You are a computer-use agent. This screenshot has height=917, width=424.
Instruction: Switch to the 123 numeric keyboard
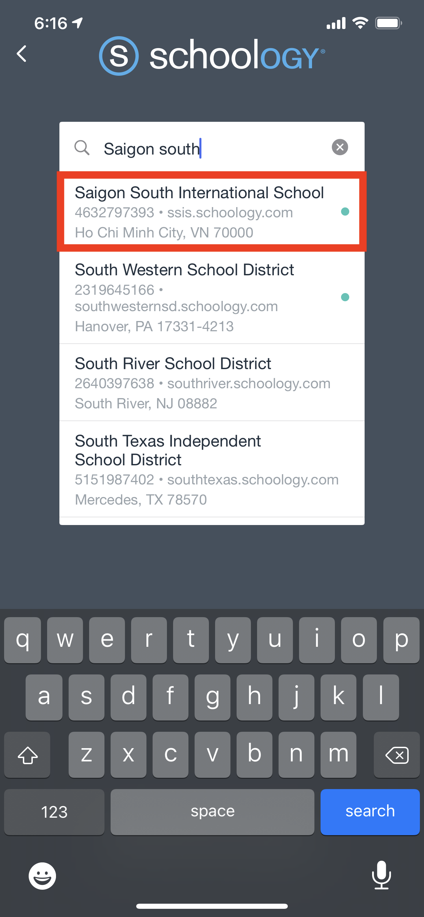(54, 812)
